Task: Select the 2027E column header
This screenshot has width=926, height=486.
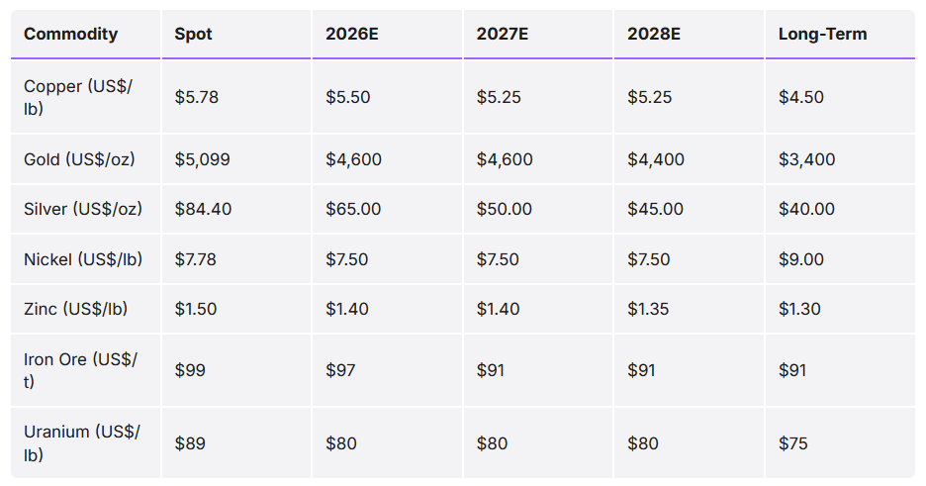Action: pyautogui.click(x=503, y=34)
